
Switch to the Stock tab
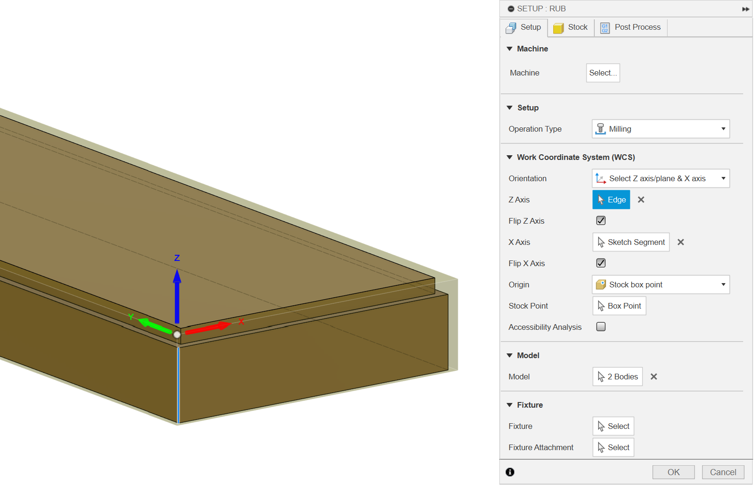[x=571, y=27]
